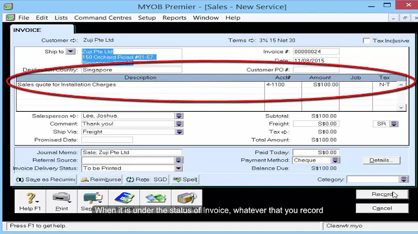This screenshot has height=234, width=418.
Task: Click the Date field
Action: coord(316,60)
